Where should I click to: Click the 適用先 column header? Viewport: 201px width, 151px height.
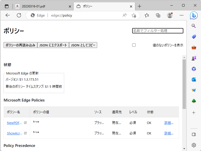pyautogui.click(x=117, y=112)
